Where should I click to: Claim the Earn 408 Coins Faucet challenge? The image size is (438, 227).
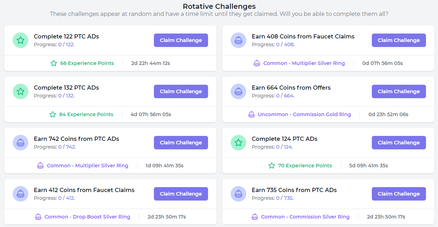[399, 40]
